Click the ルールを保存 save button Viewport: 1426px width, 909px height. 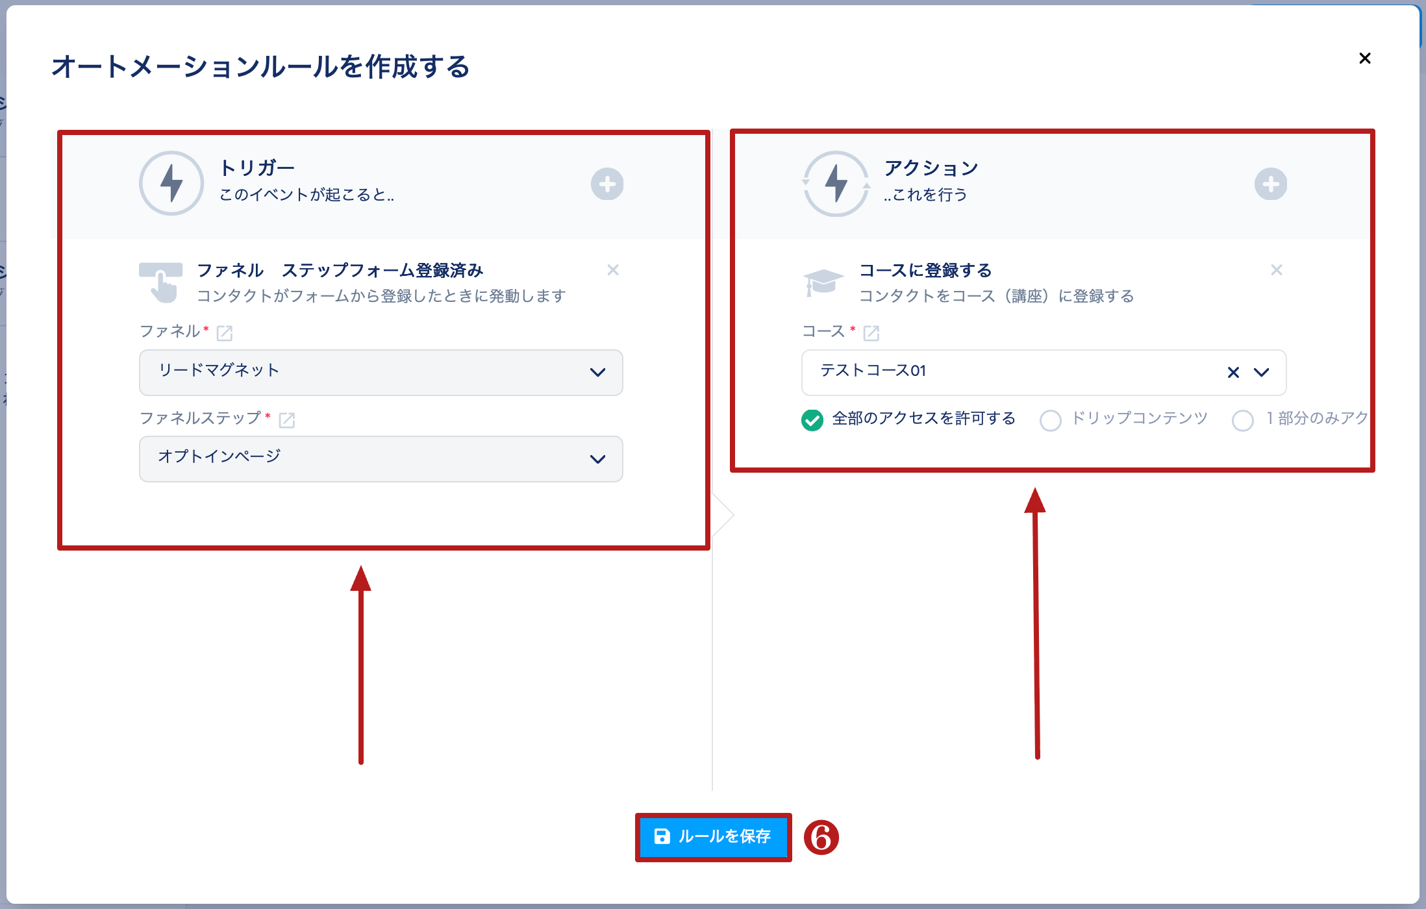click(713, 837)
